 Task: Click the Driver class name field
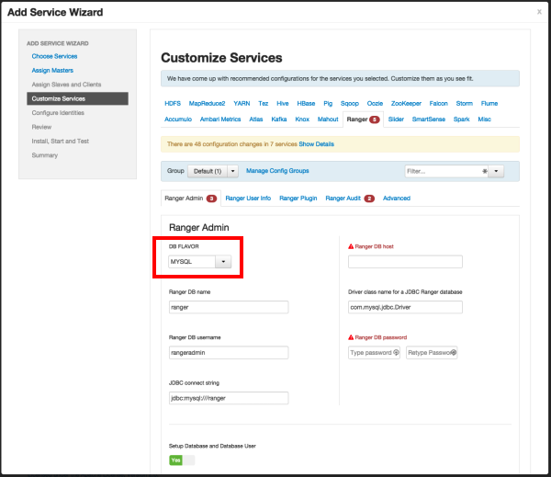[405, 307]
